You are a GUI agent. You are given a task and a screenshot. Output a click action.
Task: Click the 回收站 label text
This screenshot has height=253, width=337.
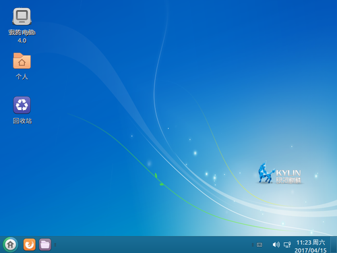click(x=22, y=121)
